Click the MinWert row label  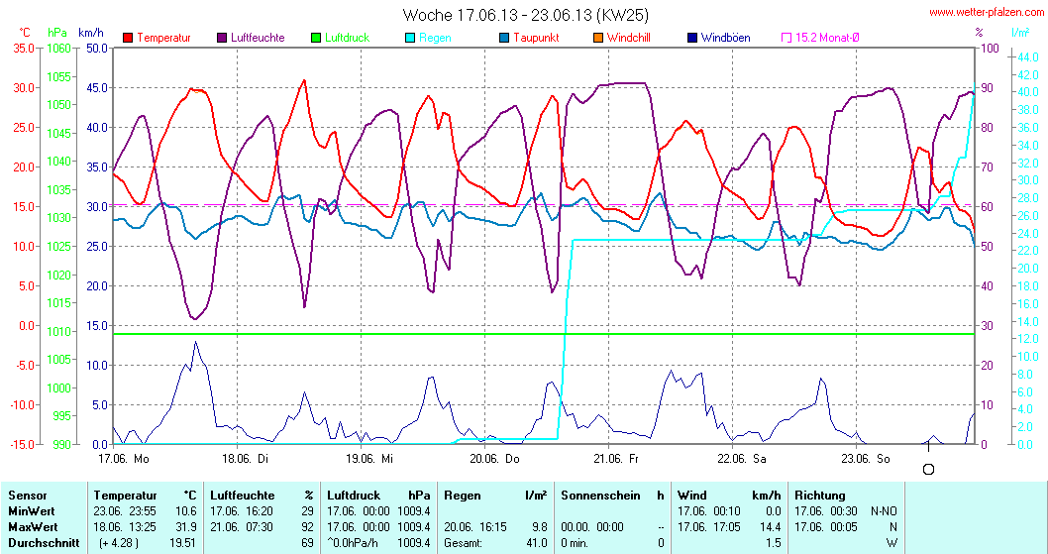coord(32,511)
